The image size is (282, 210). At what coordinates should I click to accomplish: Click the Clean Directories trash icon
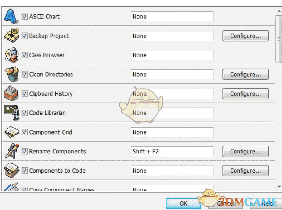tap(11, 75)
